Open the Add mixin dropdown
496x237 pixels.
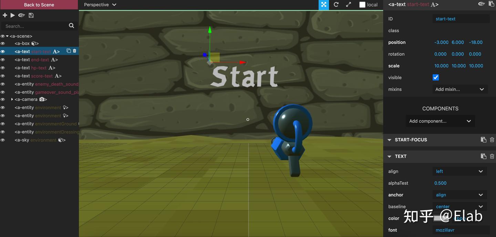tap(460, 89)
